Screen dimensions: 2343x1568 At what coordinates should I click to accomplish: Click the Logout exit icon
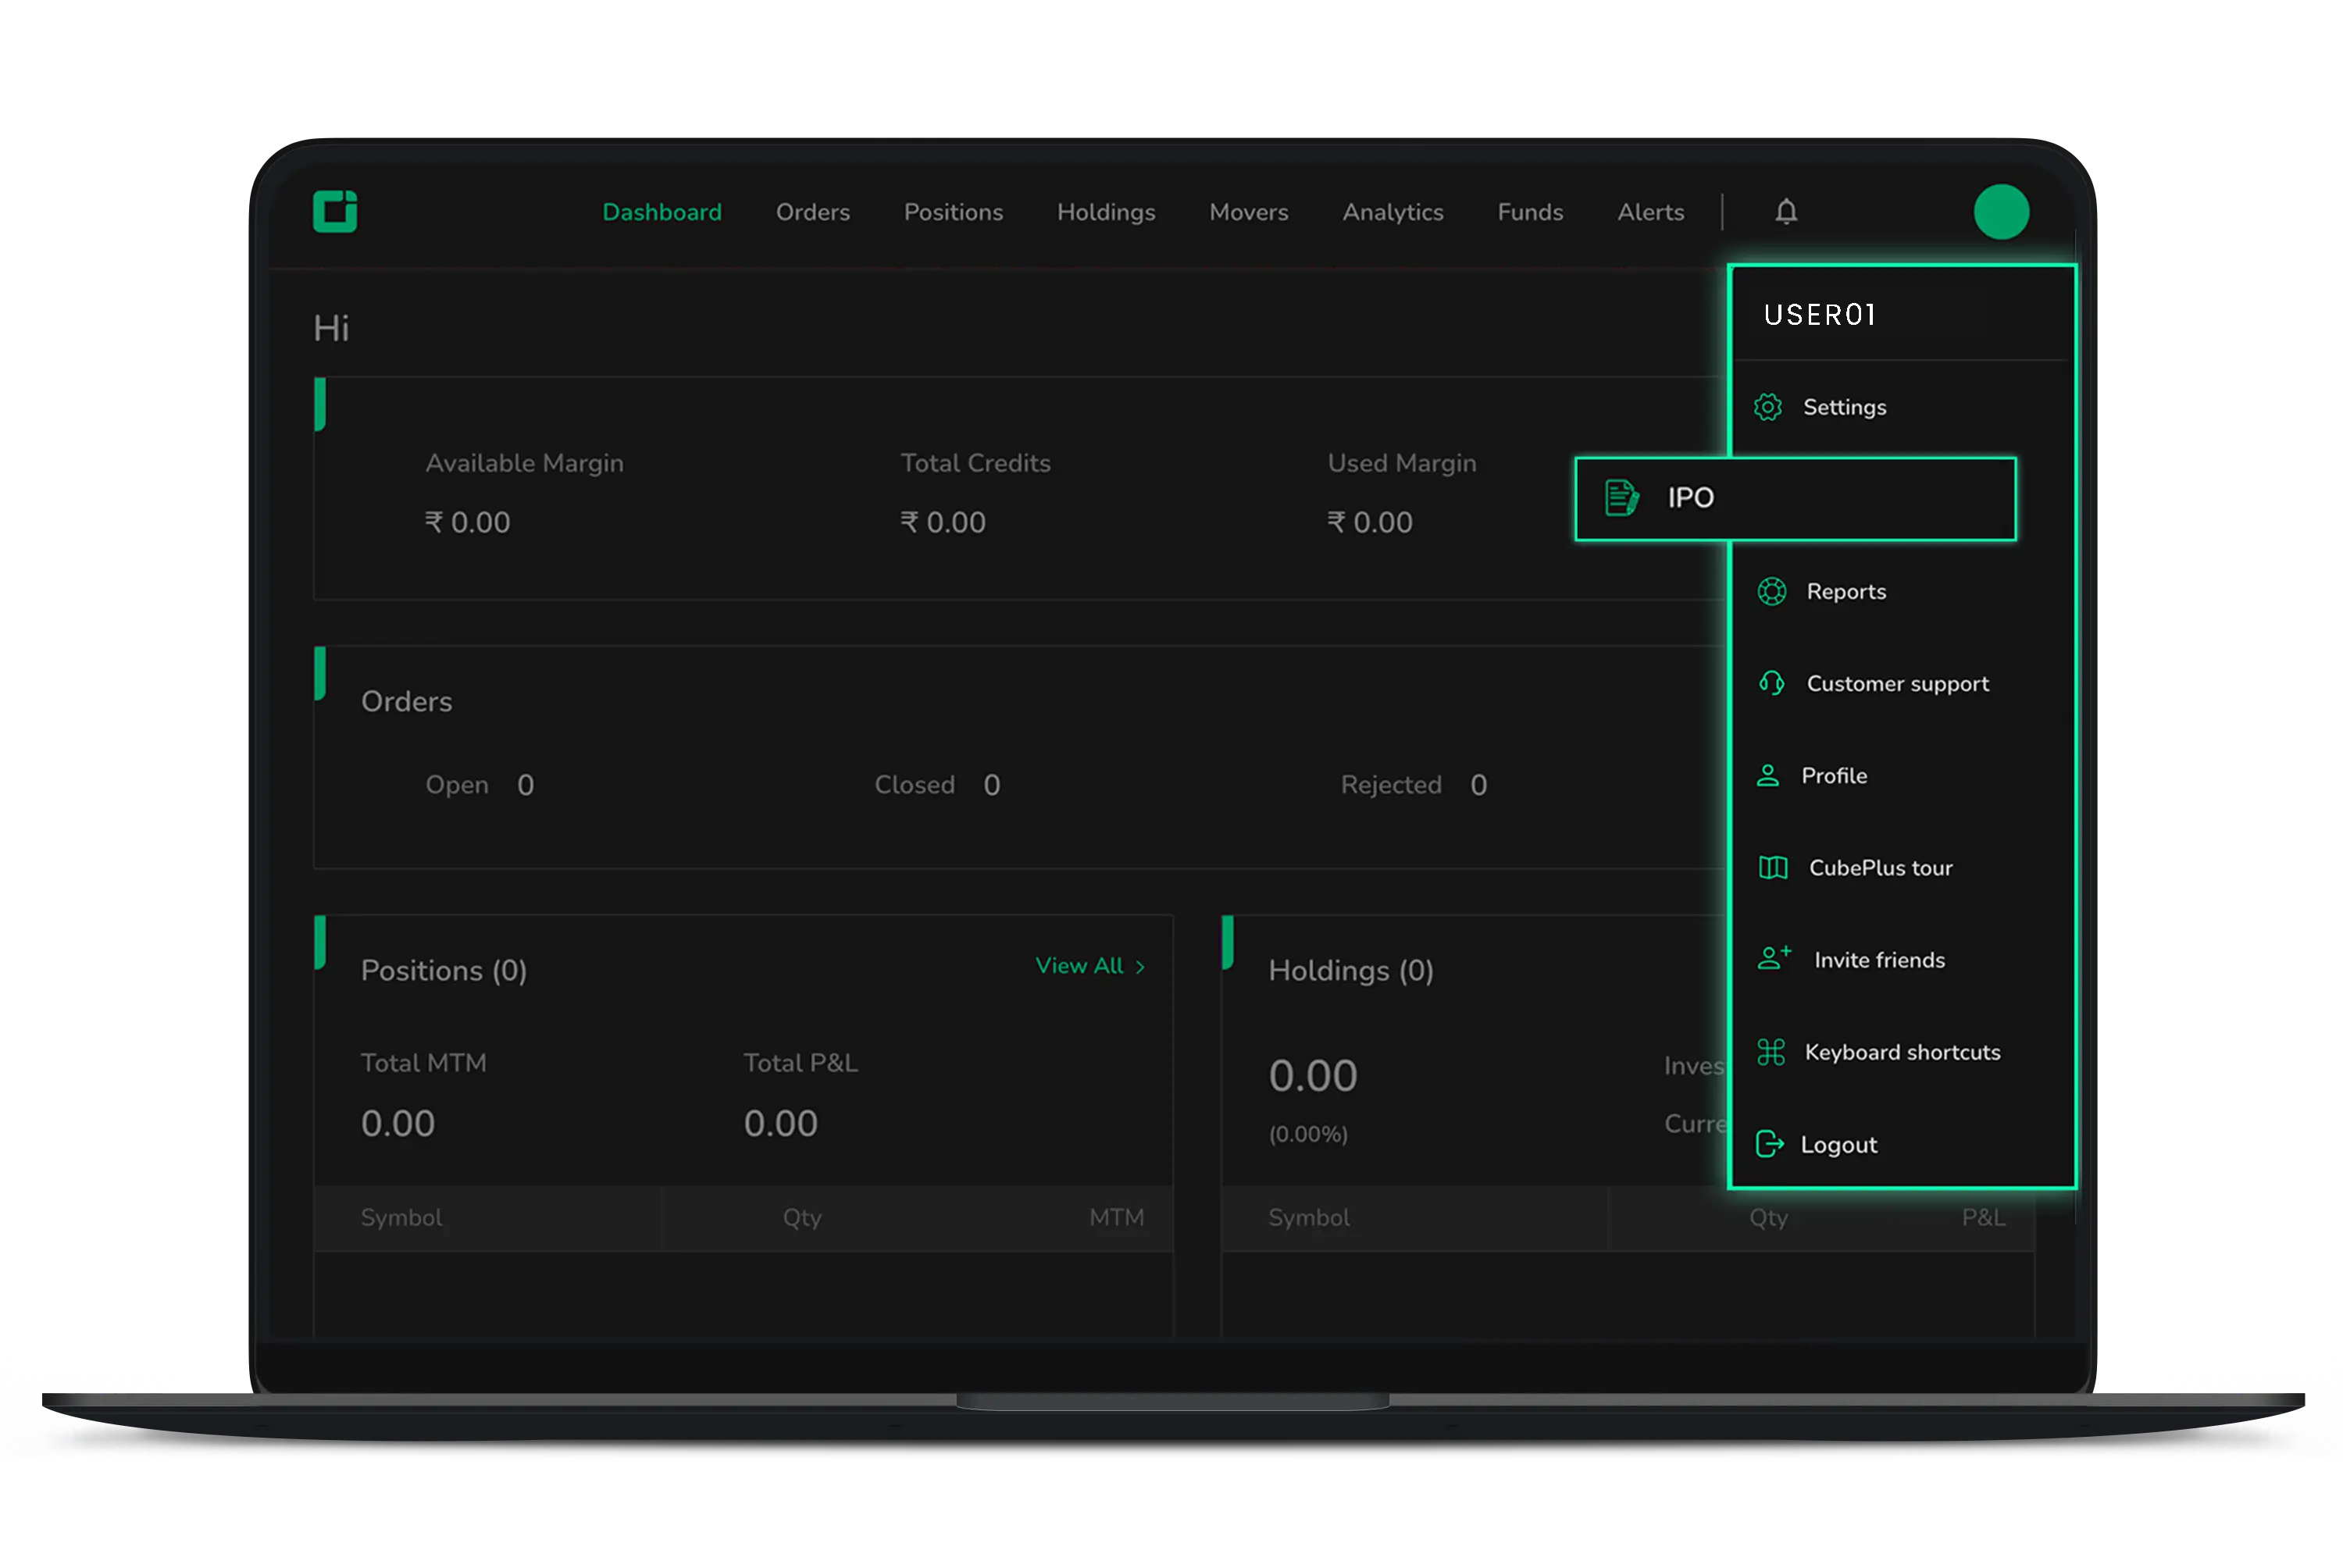1769,1144
